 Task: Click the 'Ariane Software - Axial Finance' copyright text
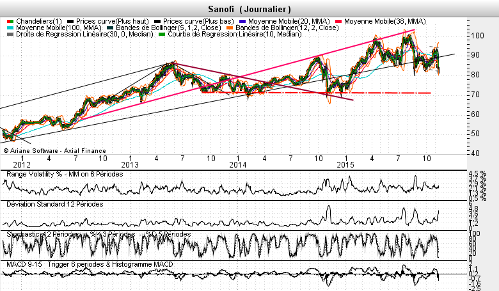[55, 151]
